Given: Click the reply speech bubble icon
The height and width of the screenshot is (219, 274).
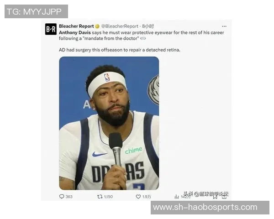Looking at the screenshot, I should [62, 197].
